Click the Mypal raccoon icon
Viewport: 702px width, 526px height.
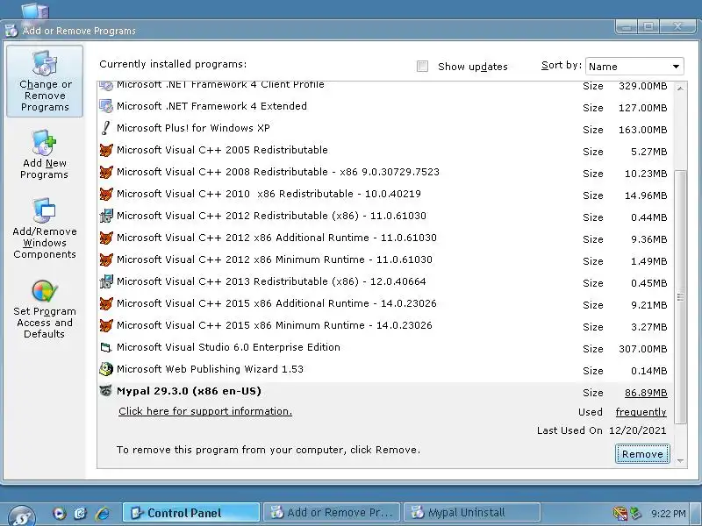[x=106, y=391]
